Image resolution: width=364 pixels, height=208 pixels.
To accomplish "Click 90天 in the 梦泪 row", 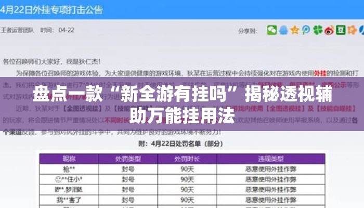I will point(187,190).
